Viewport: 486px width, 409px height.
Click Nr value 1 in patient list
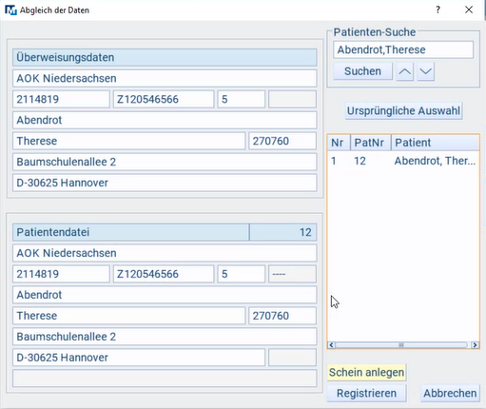coord(334,161)
